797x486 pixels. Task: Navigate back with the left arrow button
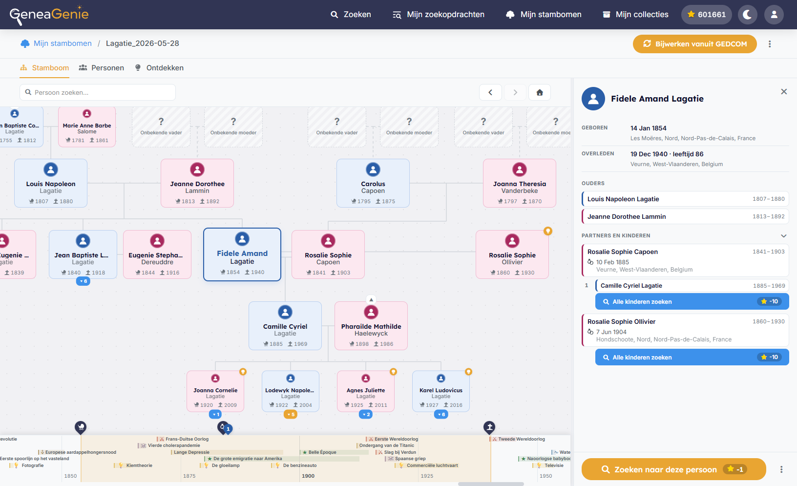pos(490,92)
